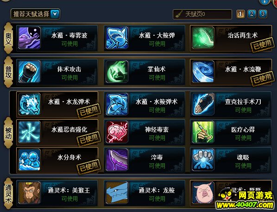
Task: Toggle off the used 水遁·水龙弹术 talent
Action: point(57,104)
